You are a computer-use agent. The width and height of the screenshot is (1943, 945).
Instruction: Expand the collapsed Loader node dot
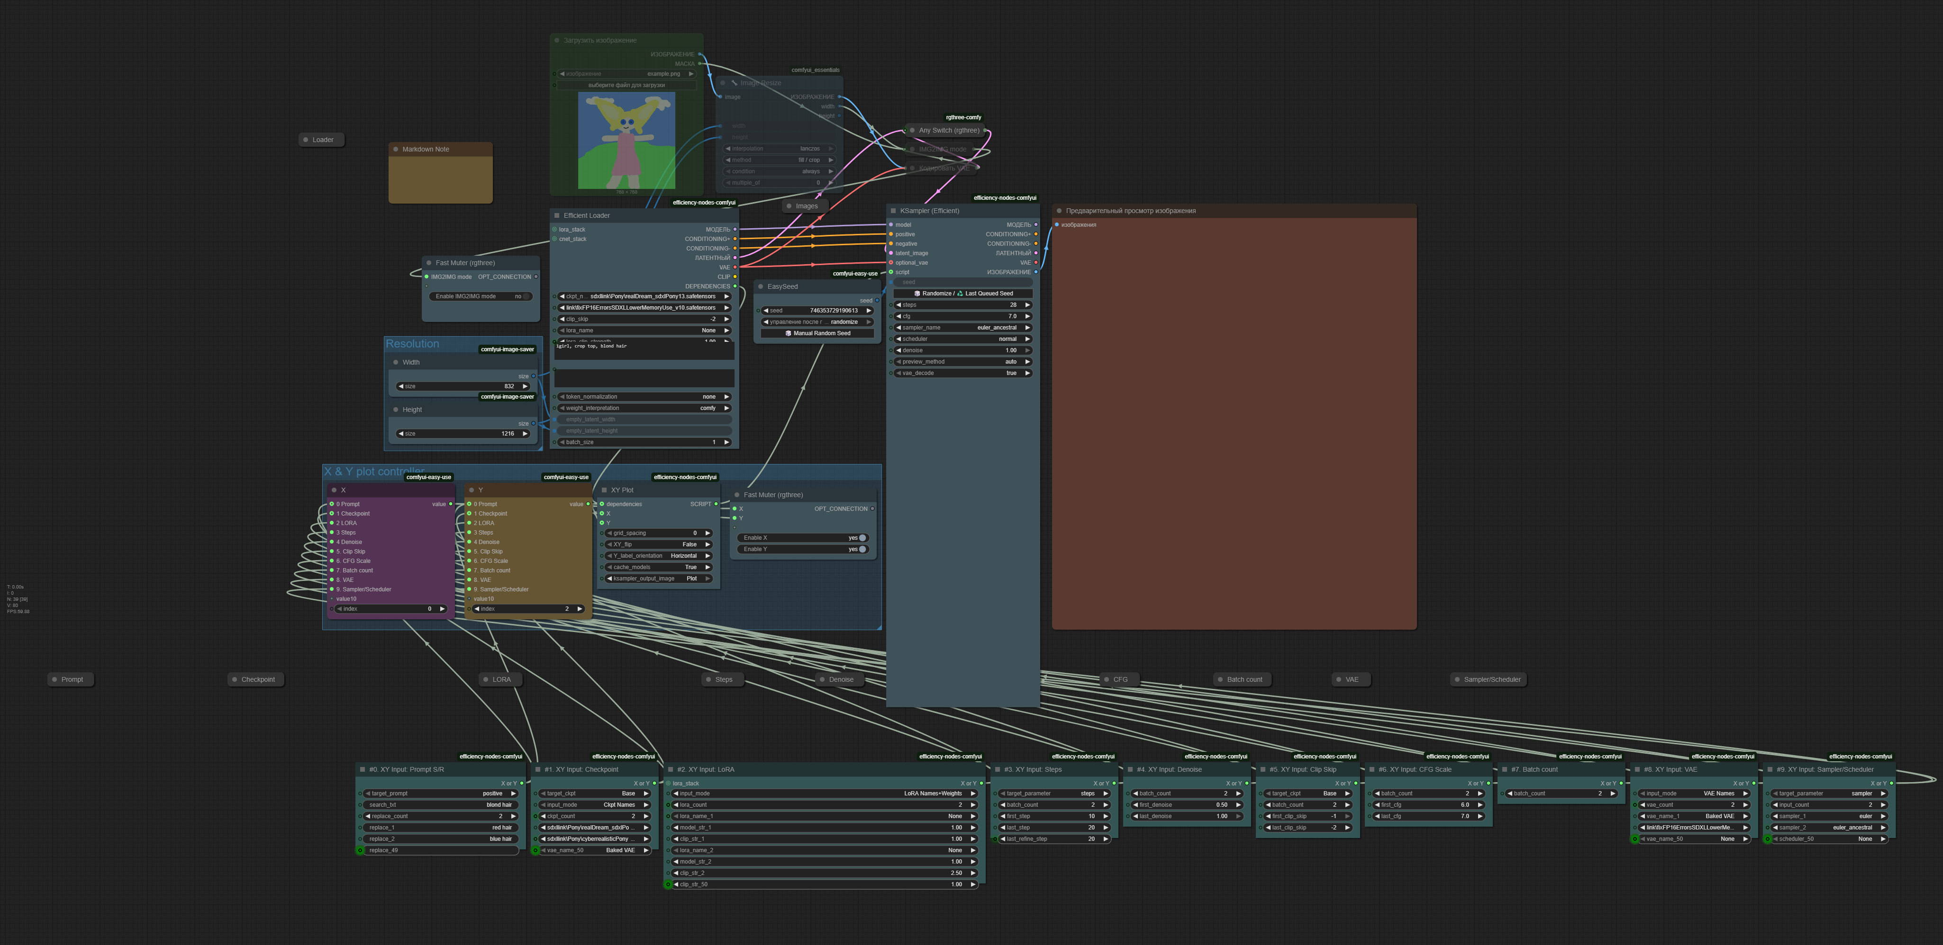click(306, 139)
